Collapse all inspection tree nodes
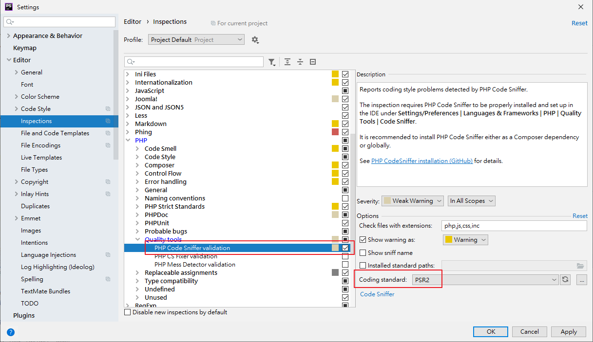593x342 pixels. click(300, 62)
